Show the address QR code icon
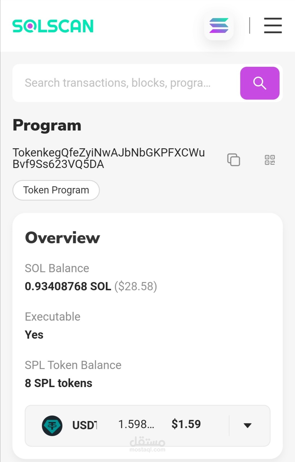 pos(270,160)
